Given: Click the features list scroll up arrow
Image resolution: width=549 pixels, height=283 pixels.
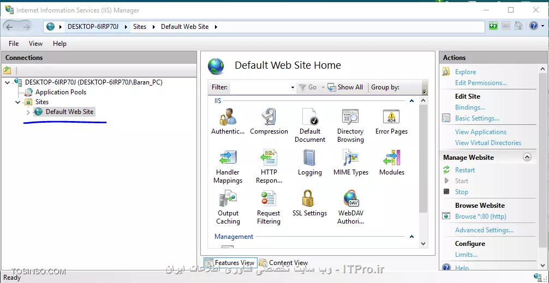Looking at the screenshot, I should (x=423, y=101).
